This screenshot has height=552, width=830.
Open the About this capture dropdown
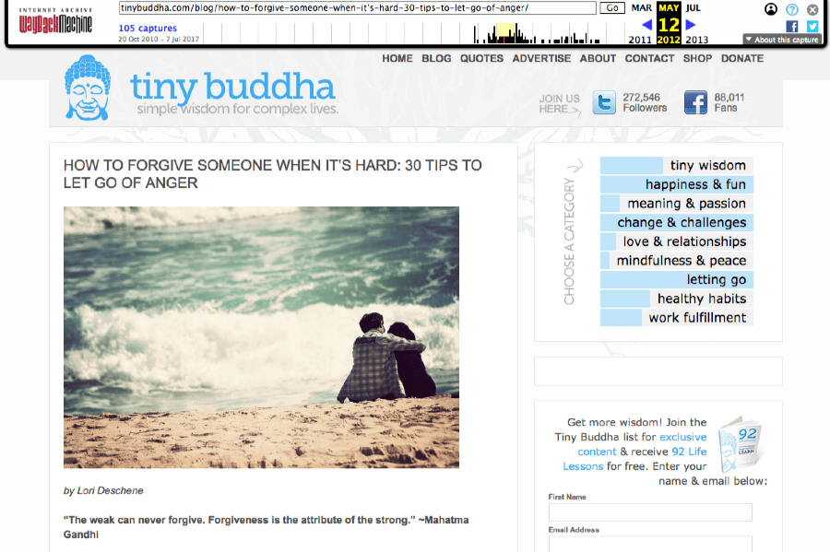(781, 39)
